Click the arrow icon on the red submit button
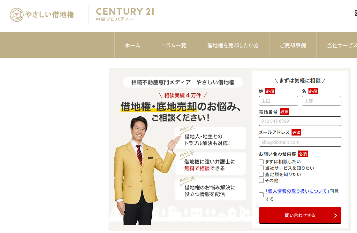This screenshot has height=233, width=357. (x=336, y=215)
